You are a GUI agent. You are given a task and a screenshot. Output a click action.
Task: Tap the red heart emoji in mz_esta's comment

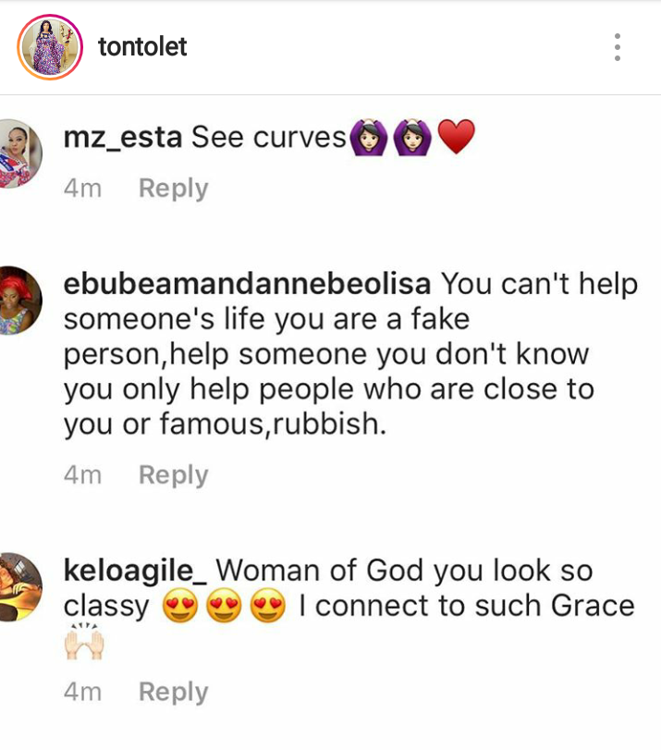(x=455, y=139)
